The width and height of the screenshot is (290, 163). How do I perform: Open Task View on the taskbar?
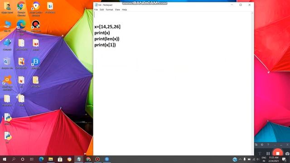[32, 159]
